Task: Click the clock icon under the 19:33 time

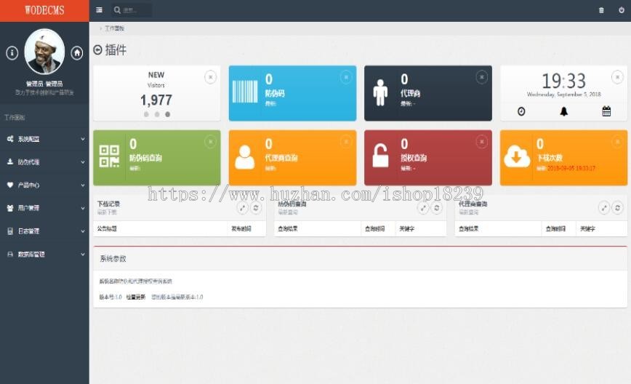Action: click(521, 111)
